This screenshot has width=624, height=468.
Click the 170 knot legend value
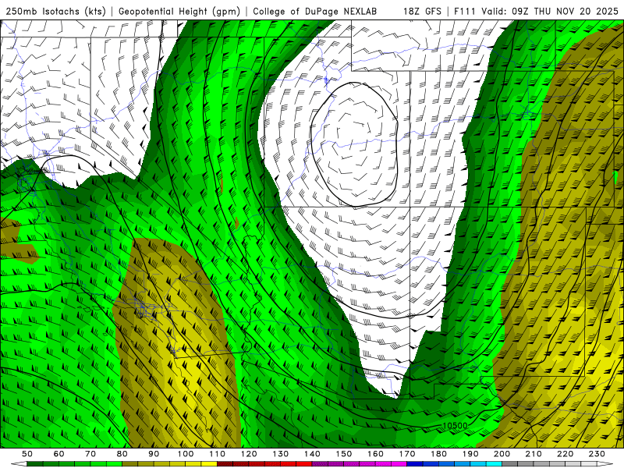(407, 454)
